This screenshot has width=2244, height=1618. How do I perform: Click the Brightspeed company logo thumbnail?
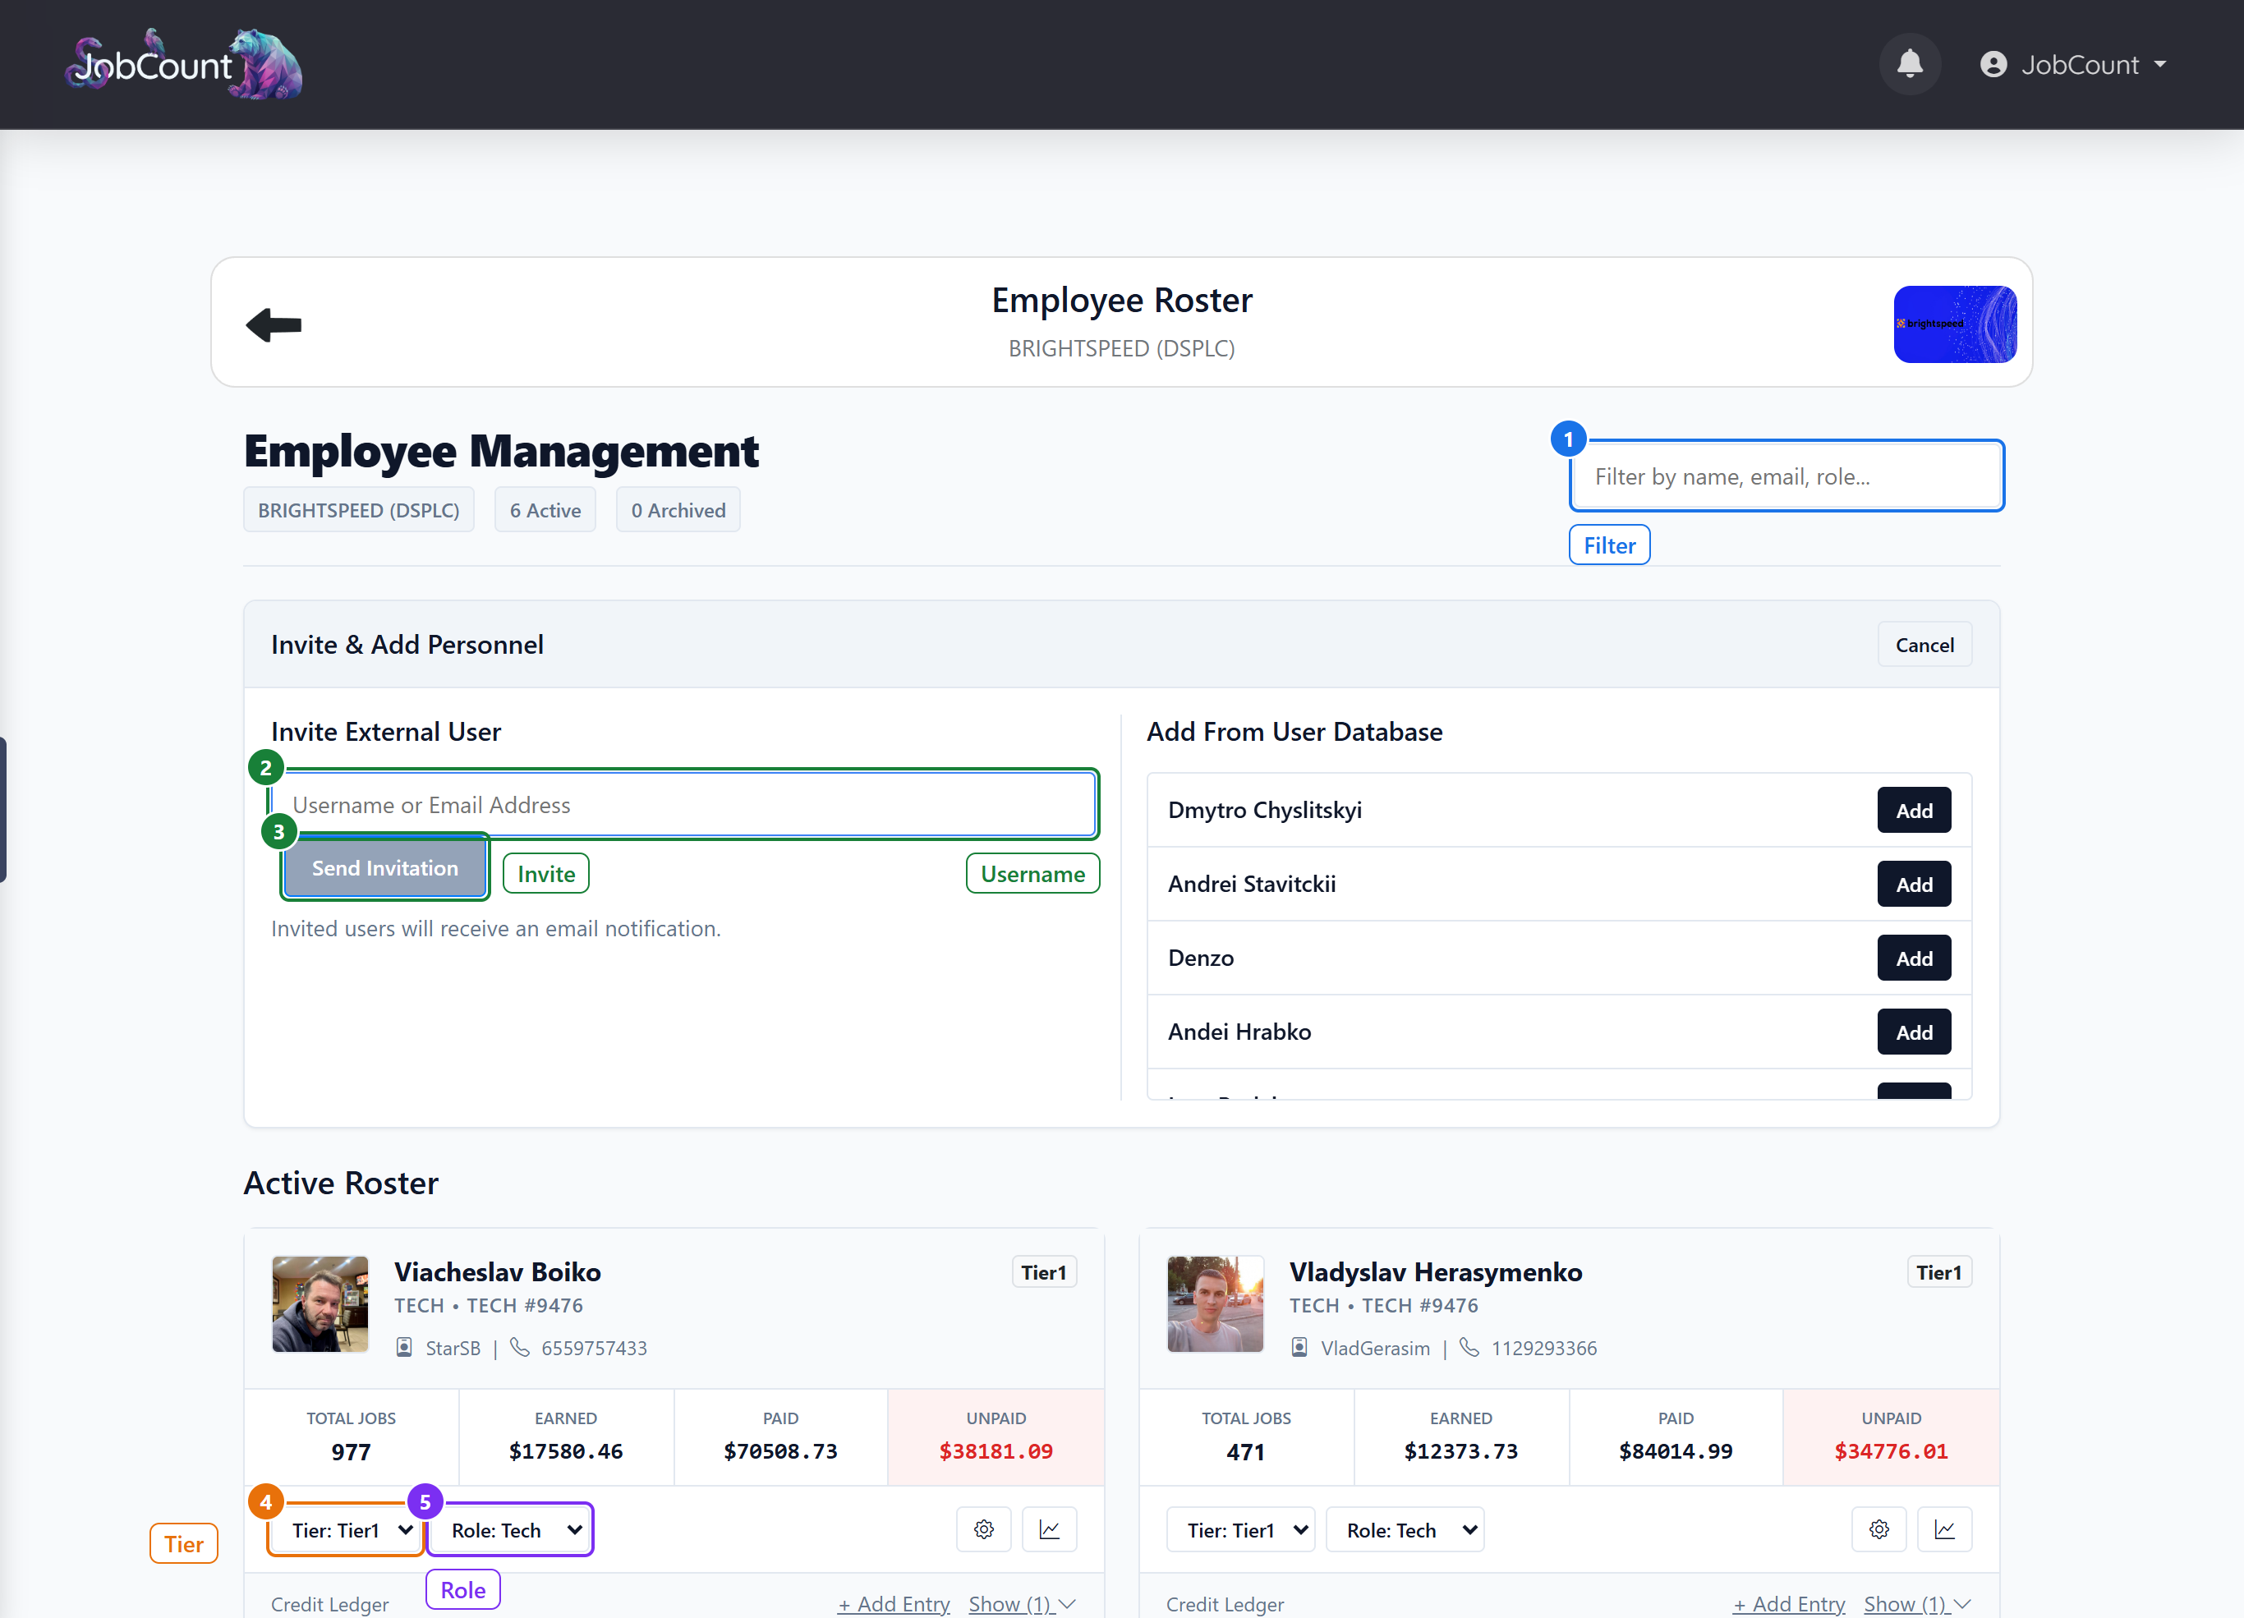point(1955,324)
